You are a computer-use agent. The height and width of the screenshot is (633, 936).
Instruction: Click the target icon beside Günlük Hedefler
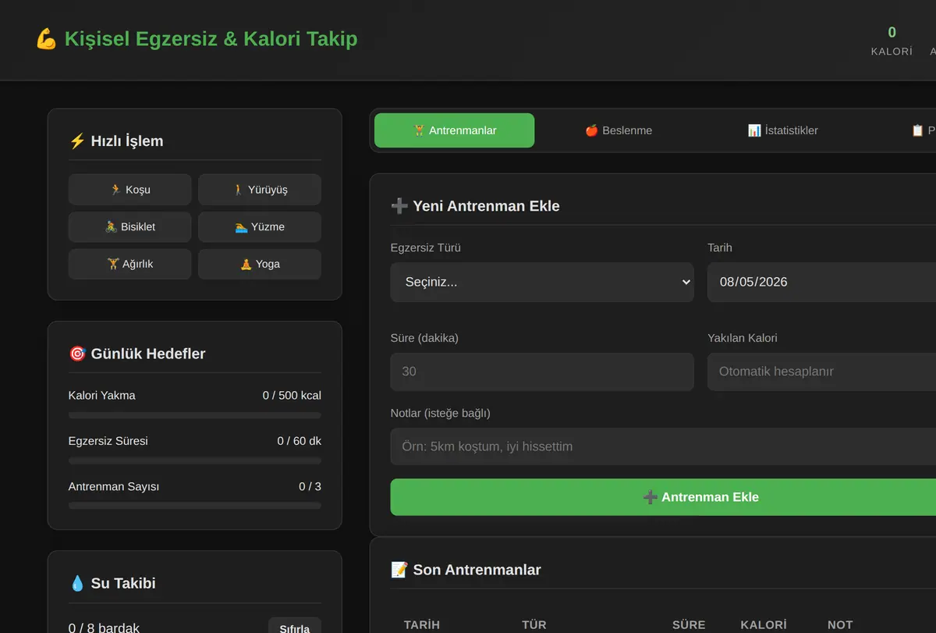click(x=77, y=354)
